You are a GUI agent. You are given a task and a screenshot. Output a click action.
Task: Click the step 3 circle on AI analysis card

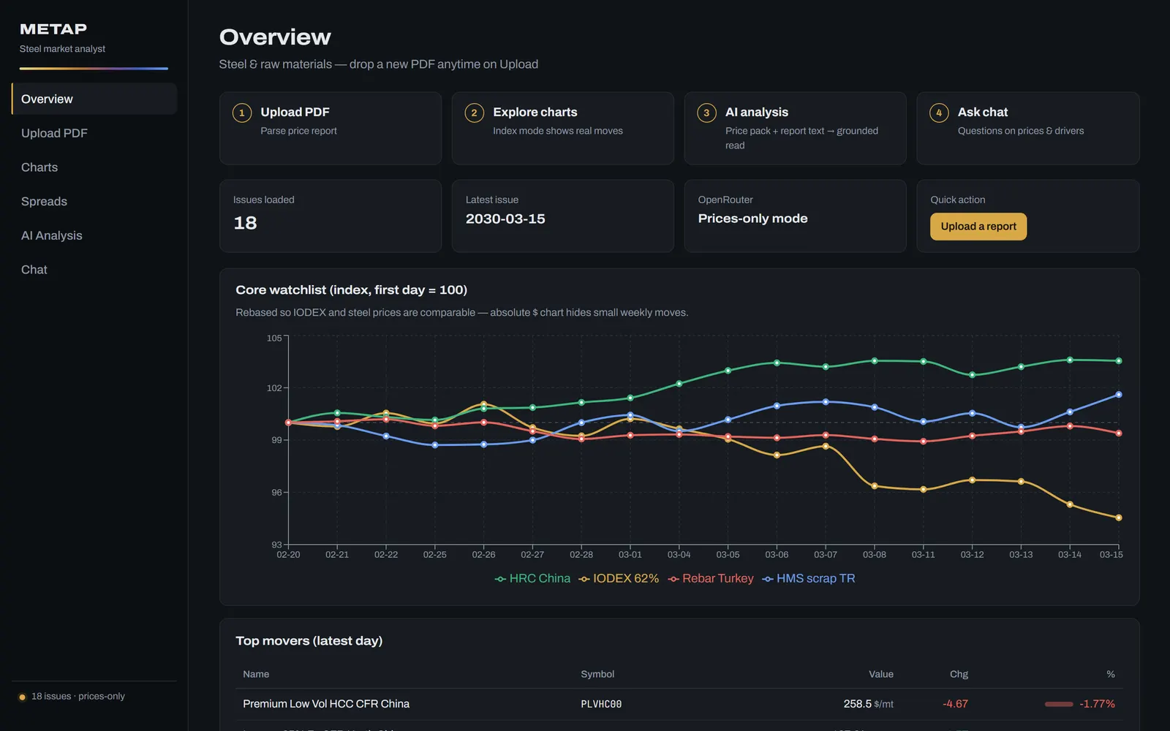click(706, 113)
